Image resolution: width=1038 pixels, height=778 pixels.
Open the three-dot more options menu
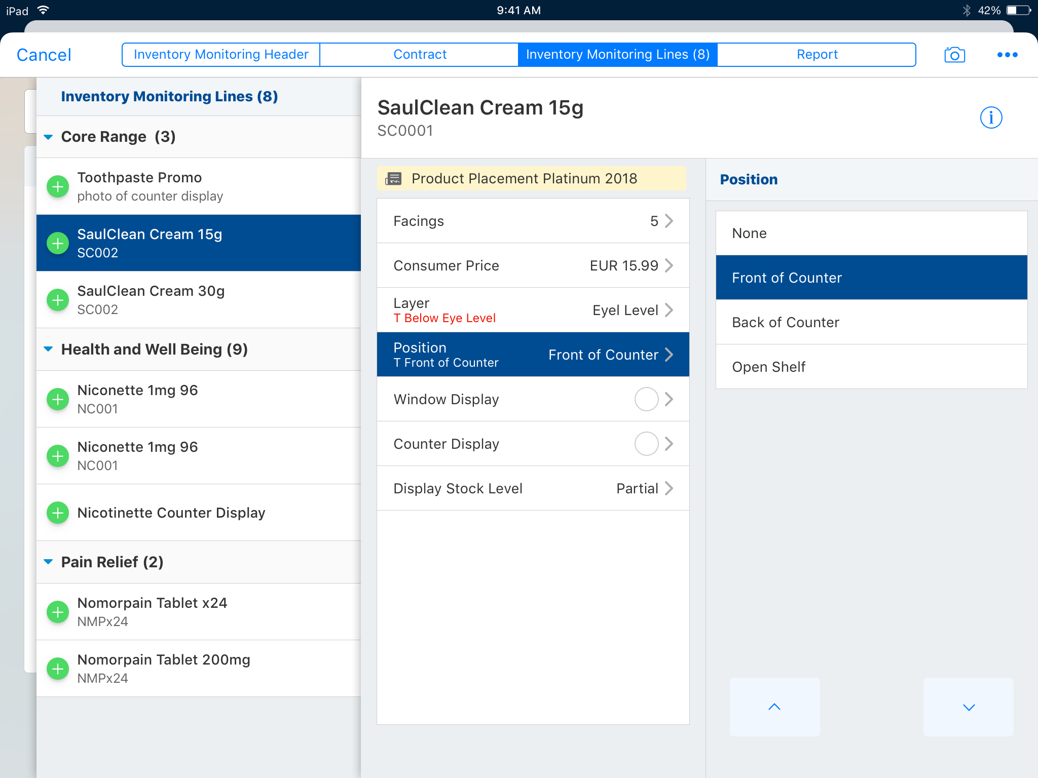click(1007, 55)
